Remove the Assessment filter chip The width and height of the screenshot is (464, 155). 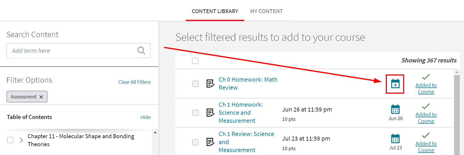click(x=42, y=97)
